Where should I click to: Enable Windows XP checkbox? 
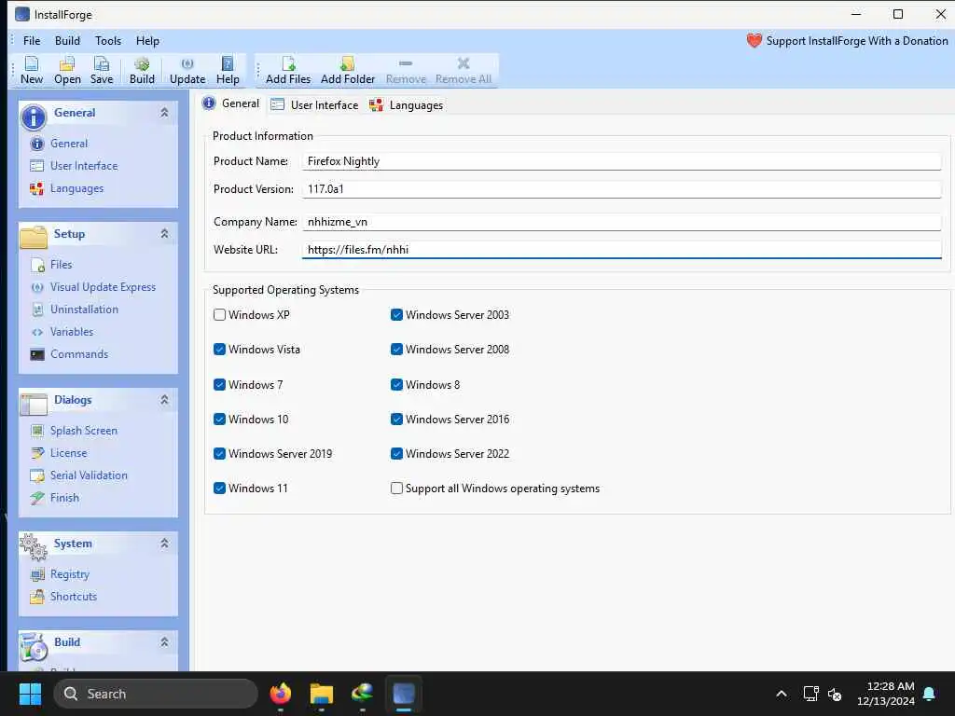220,315
